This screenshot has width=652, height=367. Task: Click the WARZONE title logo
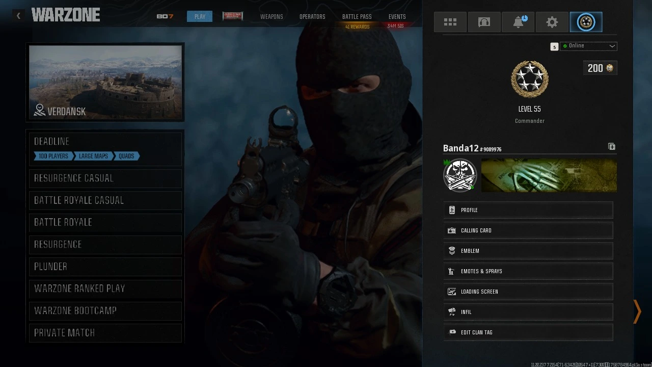point(66,15)
